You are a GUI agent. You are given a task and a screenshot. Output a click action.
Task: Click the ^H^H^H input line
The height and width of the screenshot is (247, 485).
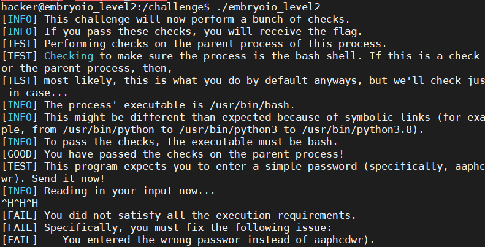(20, 203)
